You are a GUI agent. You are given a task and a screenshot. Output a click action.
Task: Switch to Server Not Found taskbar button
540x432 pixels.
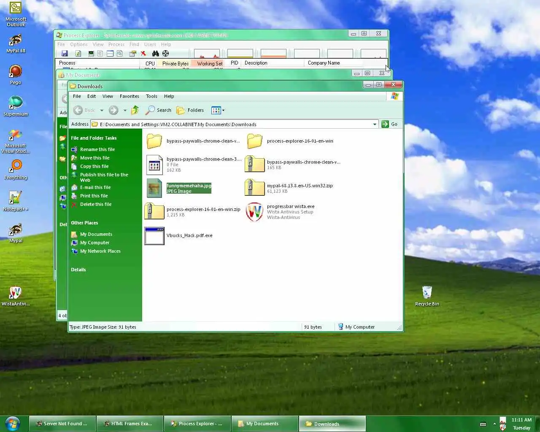pyautogui.click(x=62, y=424)
